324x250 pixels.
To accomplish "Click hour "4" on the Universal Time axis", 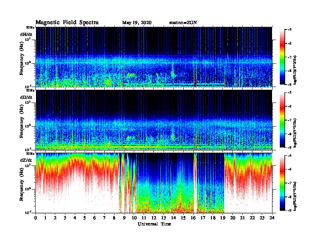I will tap(75, 218).
